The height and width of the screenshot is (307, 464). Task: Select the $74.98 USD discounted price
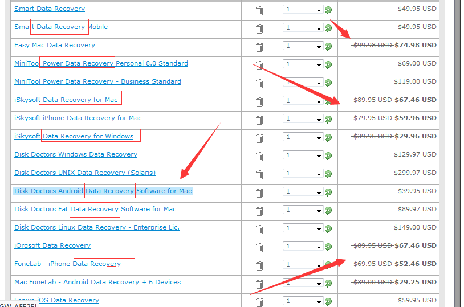pos(416,45)
